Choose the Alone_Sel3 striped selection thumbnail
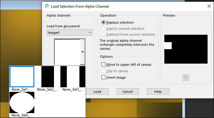Viewport: 214px width, 118px height. 73,77
